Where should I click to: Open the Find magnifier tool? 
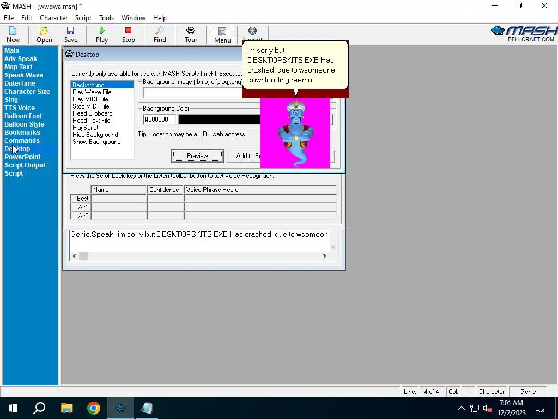click(160, 35)
